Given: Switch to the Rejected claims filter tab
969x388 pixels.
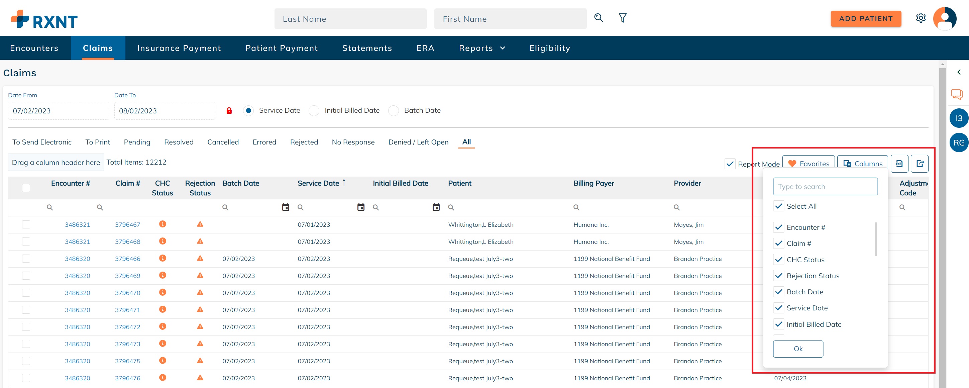Looking at the screenshot, I should (304, 142).
